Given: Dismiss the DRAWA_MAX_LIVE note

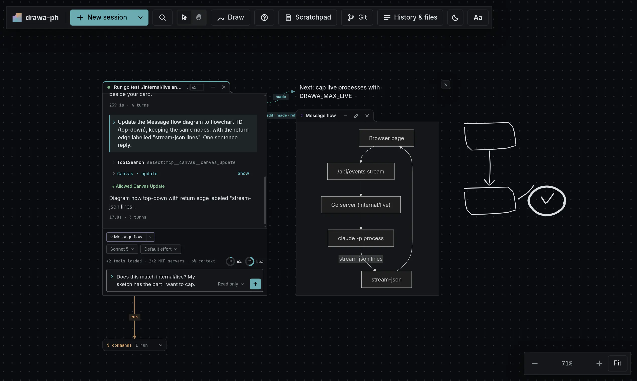Looking at the screenshot, I should coord(446,85).
